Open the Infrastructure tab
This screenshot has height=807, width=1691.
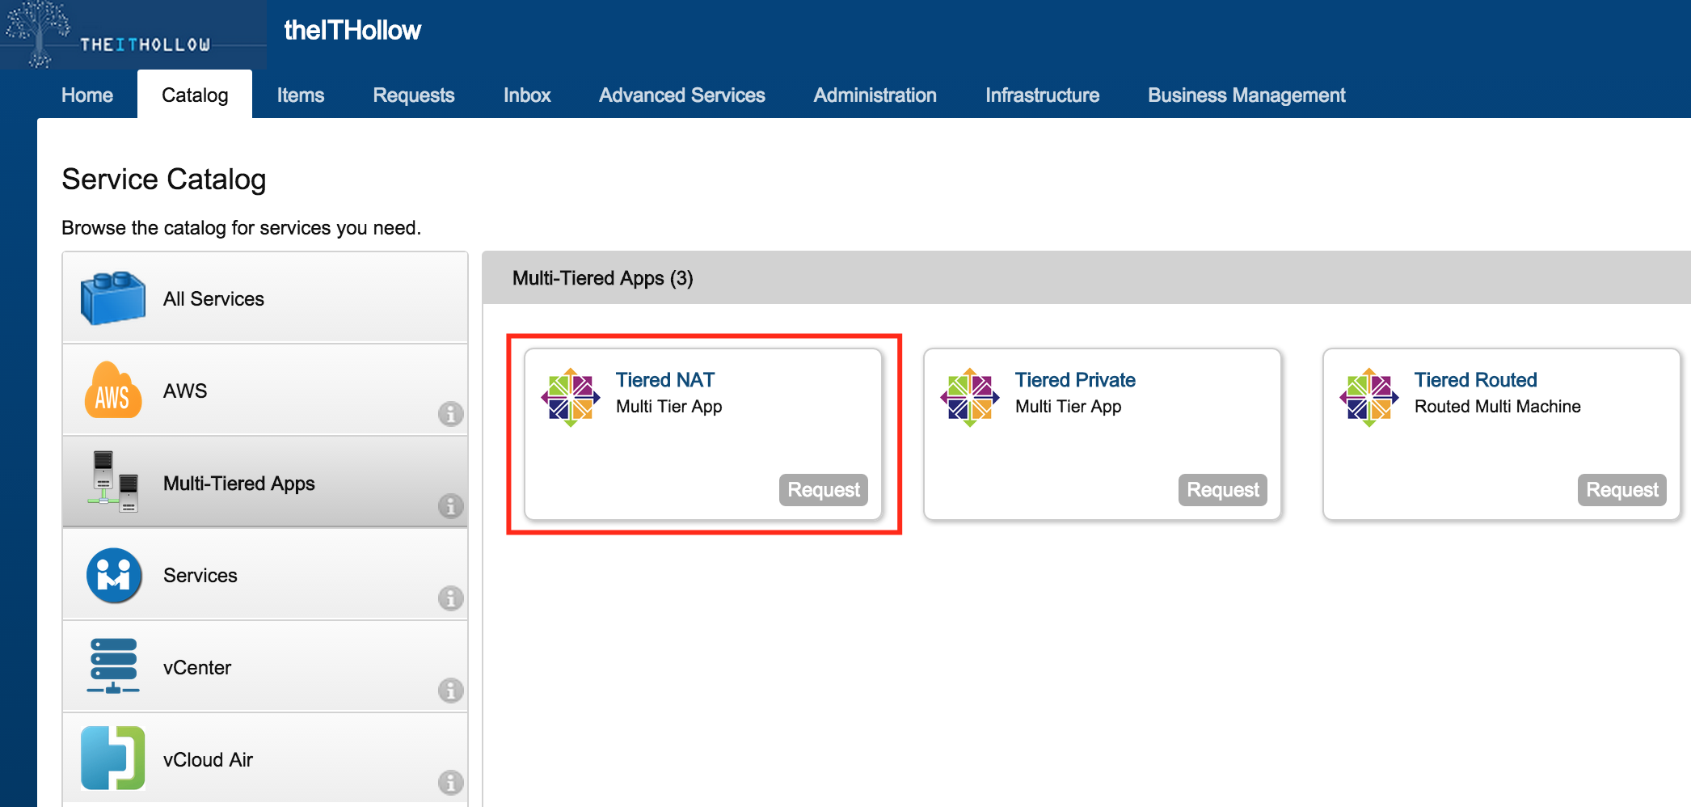pyautogui.click(x=1042, y=95)
